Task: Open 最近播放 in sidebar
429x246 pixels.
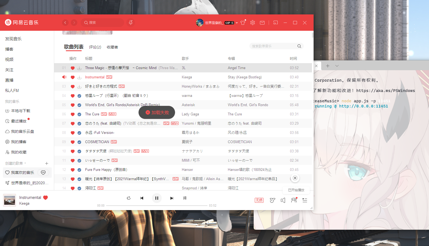Action: [x=16, y=121]
